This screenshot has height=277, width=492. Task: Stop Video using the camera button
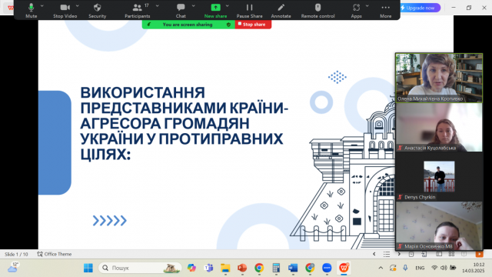click(65, 10)
